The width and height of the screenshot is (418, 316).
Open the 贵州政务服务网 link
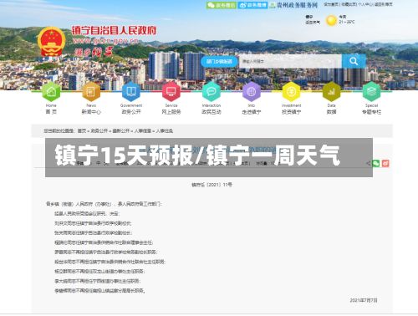click(293, 5)
